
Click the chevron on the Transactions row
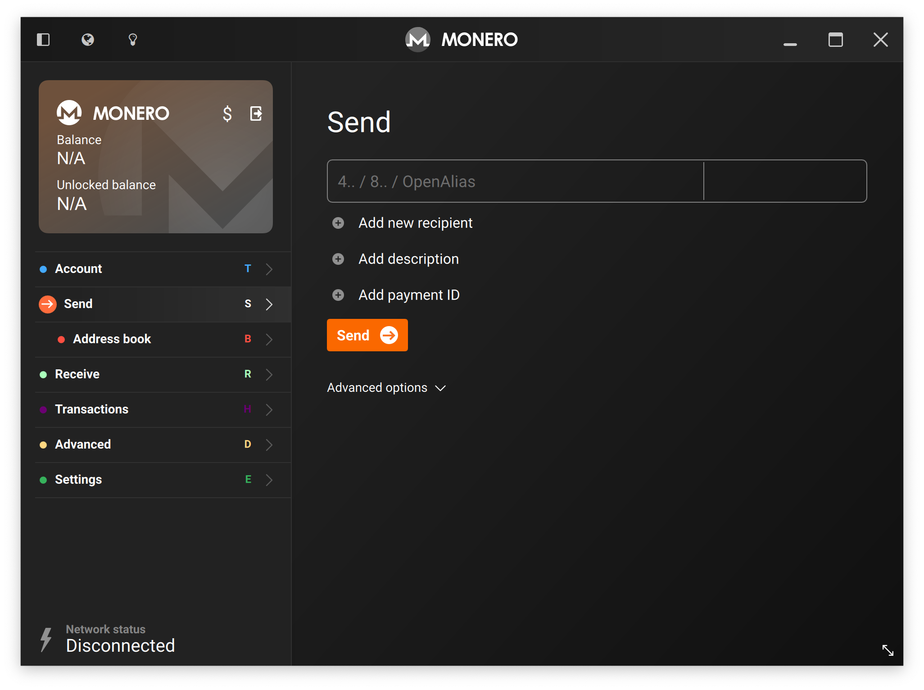tap(269, 409)
